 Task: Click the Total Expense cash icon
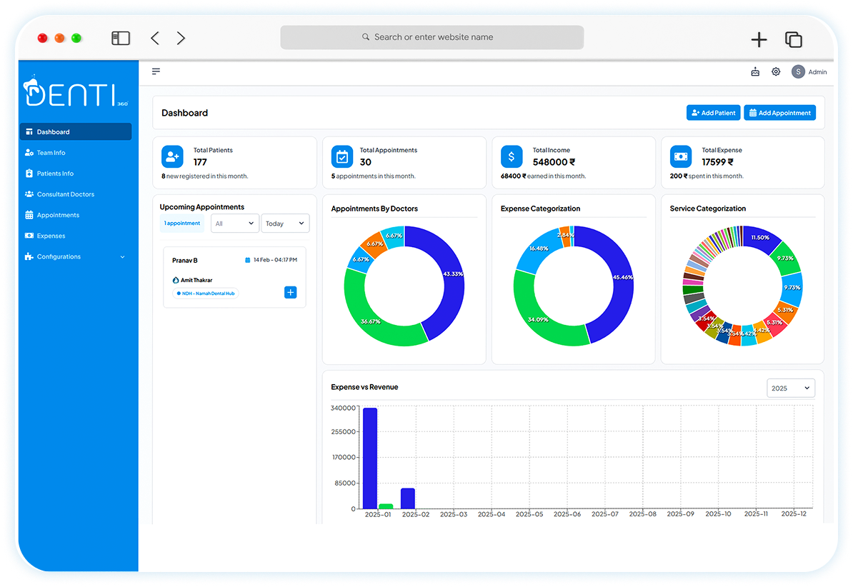point(681,156)
